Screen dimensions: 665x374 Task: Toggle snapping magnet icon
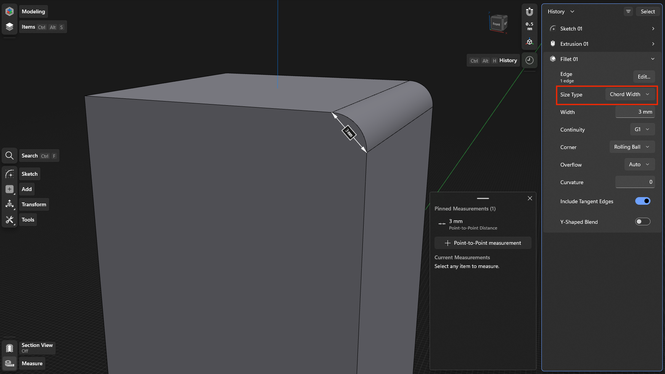tap(530, 11)
